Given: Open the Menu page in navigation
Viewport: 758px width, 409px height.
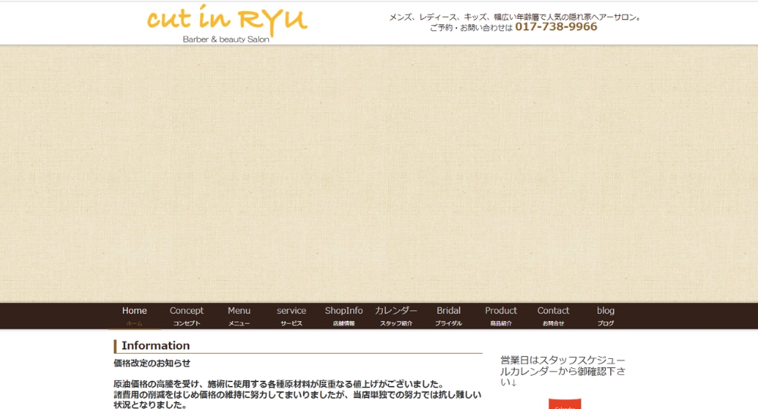Looking at the screenshot, I should [239, 315].
